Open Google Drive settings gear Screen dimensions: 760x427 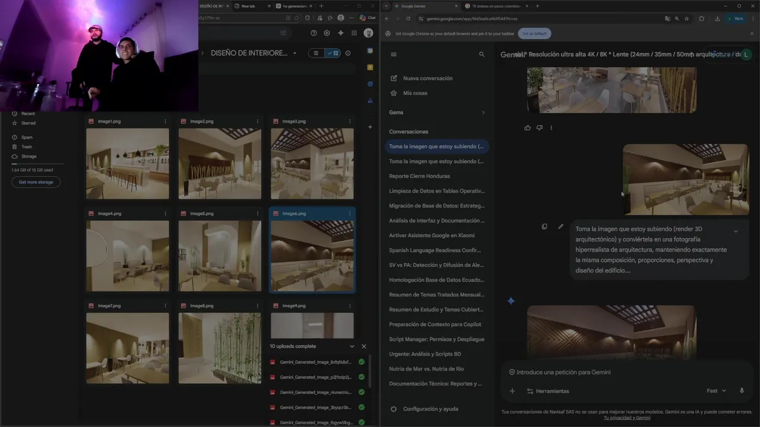(x=327, y=33)
